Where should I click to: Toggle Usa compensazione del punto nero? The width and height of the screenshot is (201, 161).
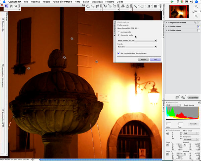tap(119, 53)
